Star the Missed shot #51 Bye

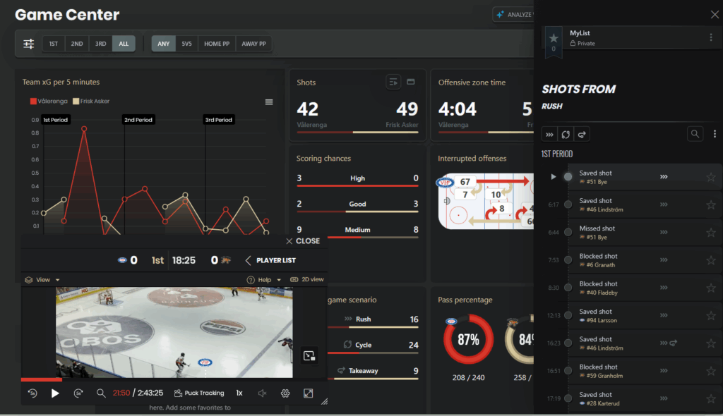coord(711,232)
